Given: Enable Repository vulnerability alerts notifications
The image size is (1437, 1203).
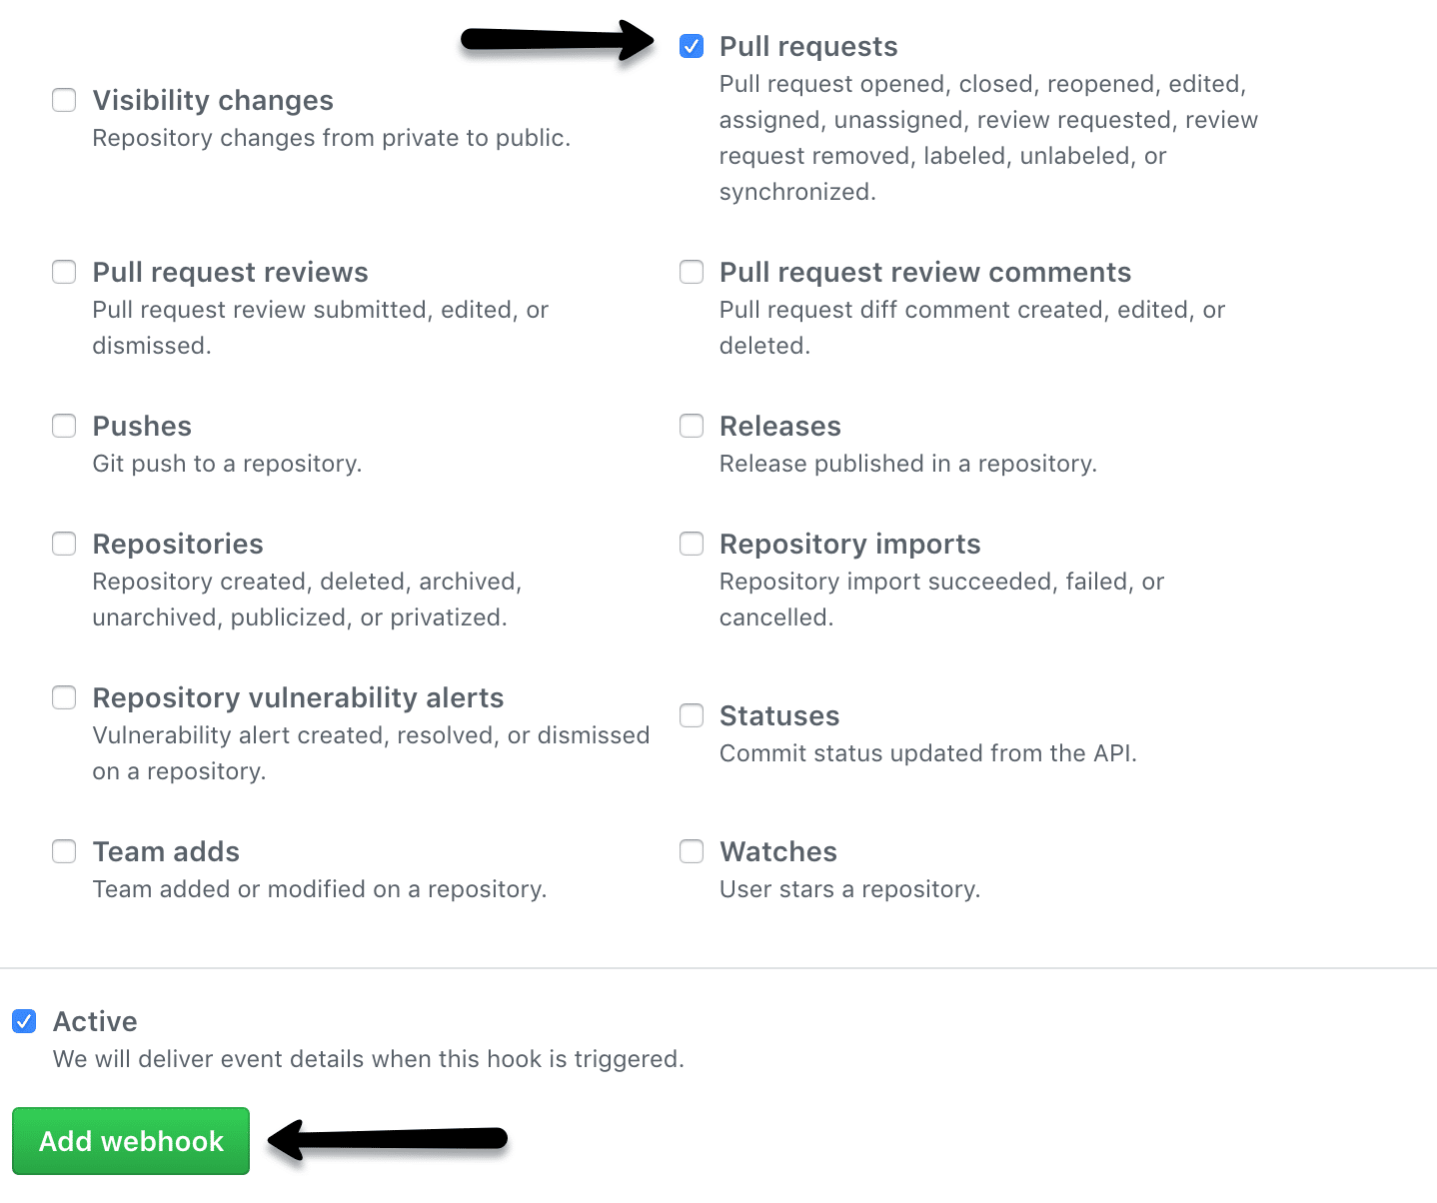Looking at the screenshot, I should [64, 697].
